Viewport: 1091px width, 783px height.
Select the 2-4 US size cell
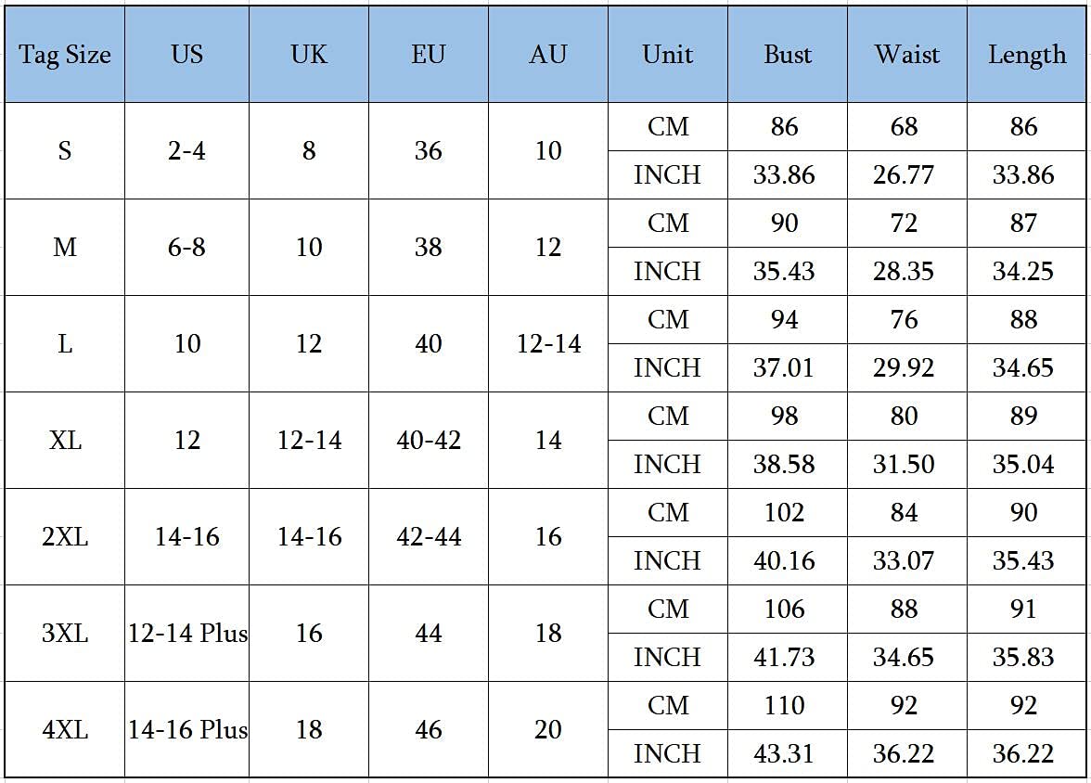(187, 150)
